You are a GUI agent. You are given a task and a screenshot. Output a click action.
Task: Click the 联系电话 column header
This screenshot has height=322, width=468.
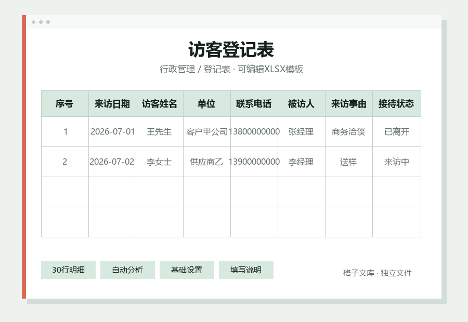coord(254,104)
